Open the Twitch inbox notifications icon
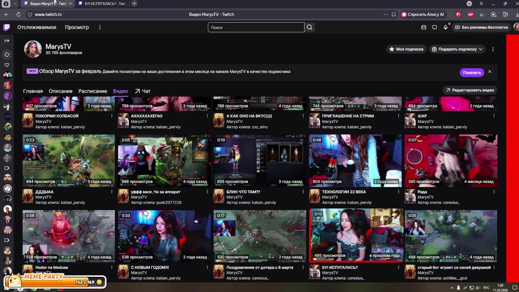Screen dimensions: 519x292 pos(424,27)
